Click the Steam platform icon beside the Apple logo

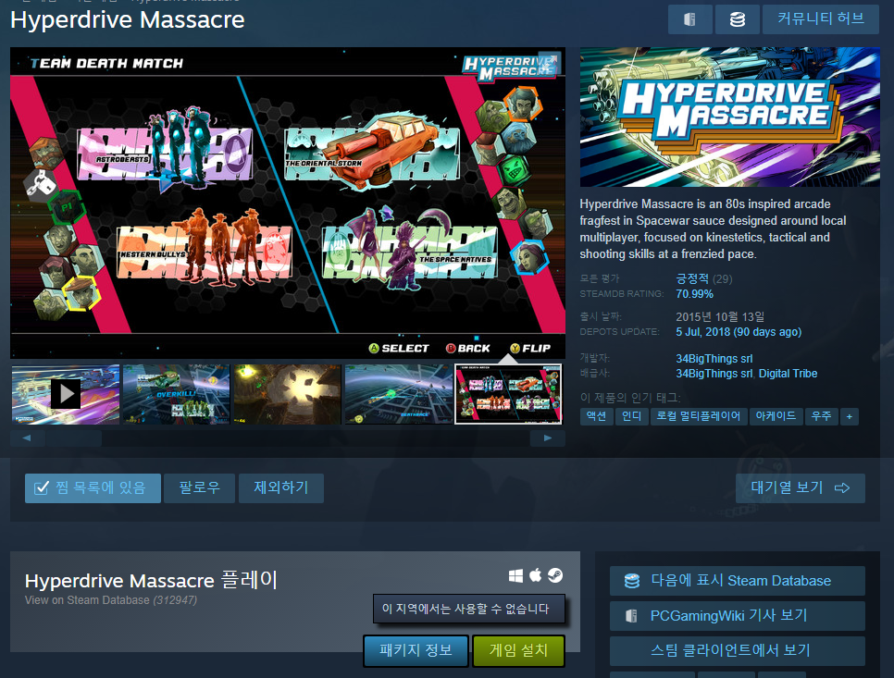[554, 574]
